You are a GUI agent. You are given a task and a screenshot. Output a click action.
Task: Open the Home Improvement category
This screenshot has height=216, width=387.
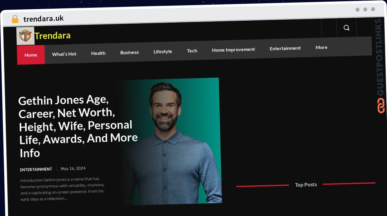pos(233,50)
